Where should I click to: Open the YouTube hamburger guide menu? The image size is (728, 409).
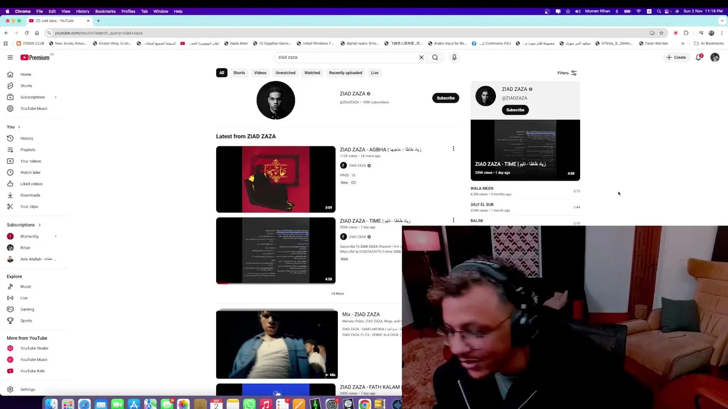point(10,57)
